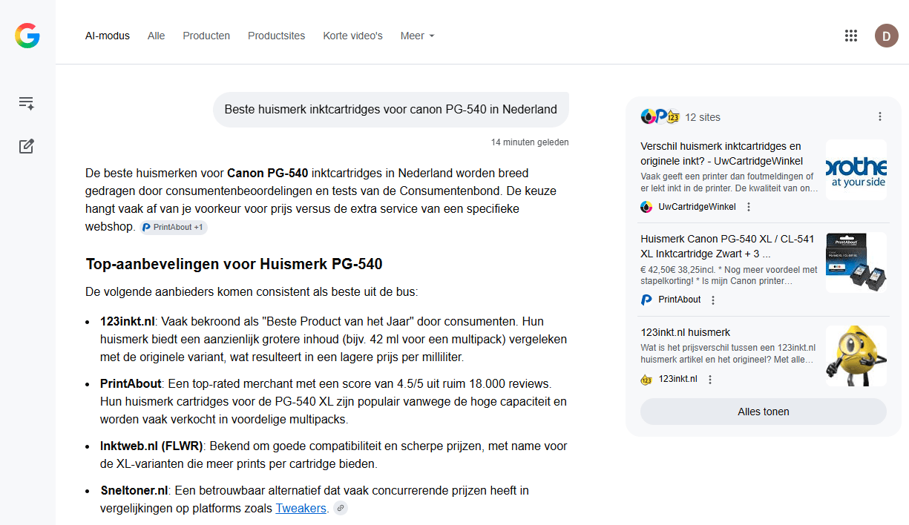Viewport: 909px width, 525px height.
Task: Click Alles tonen button
Action: coord(763,412)
